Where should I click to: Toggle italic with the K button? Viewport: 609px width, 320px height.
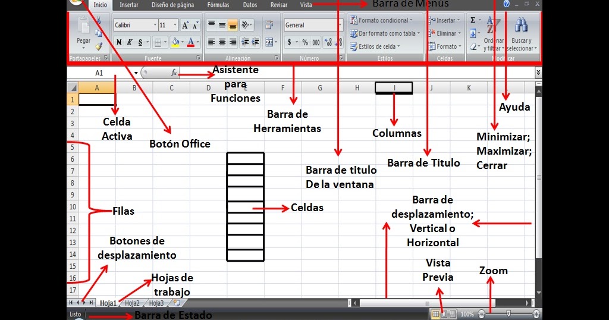coord(130,42)
